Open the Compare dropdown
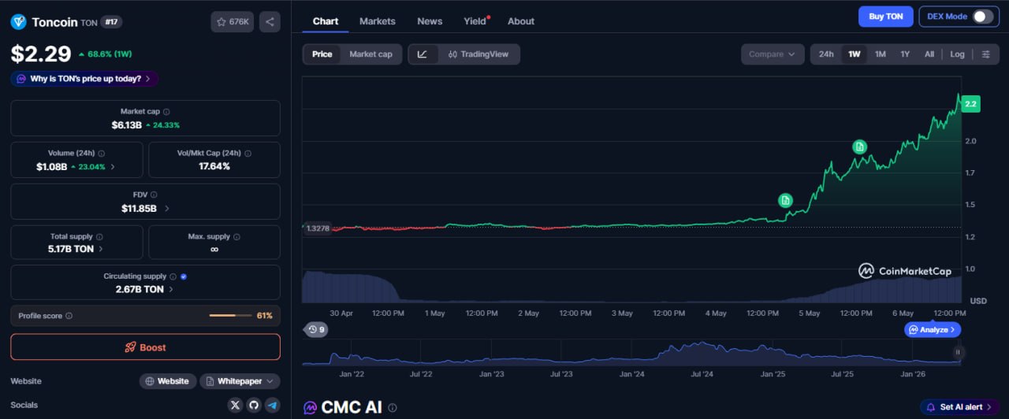This screenshot has width=1009, height=419. pos(773,54)
